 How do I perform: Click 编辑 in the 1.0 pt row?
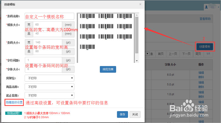201,92
